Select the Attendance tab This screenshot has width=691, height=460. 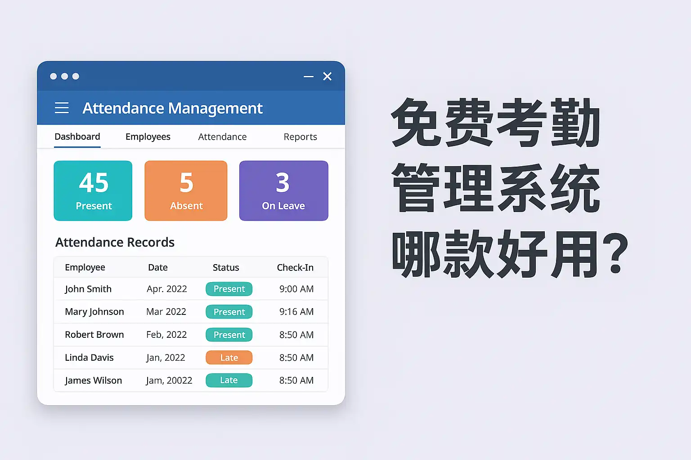(222, 137)
